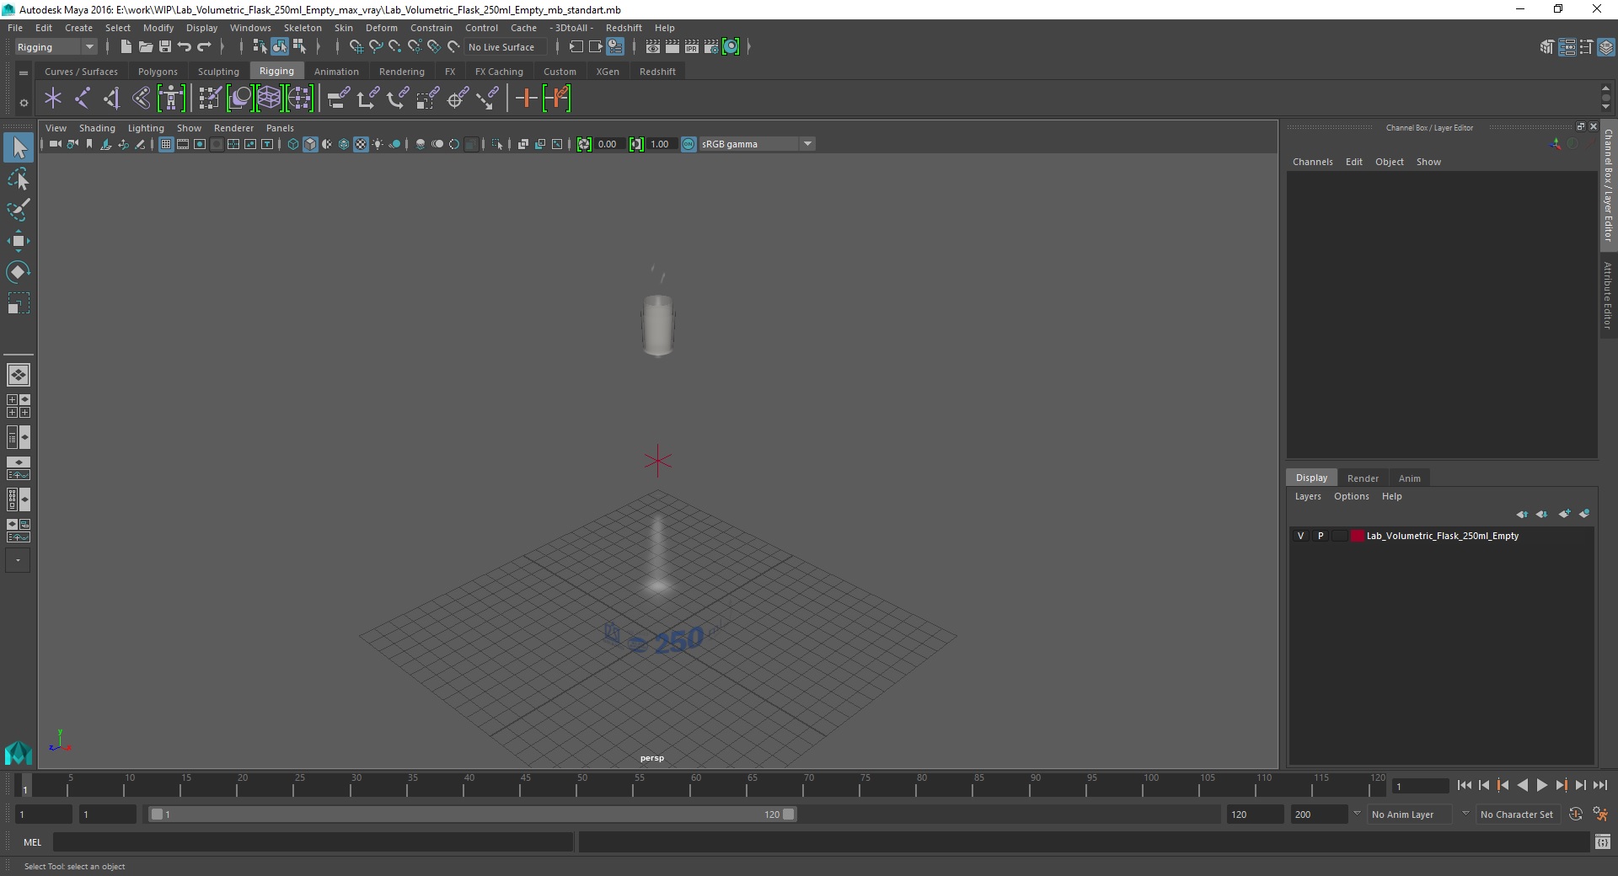
Task: Switch to the Polygons shelf tab
Action: tap(158, 72)
